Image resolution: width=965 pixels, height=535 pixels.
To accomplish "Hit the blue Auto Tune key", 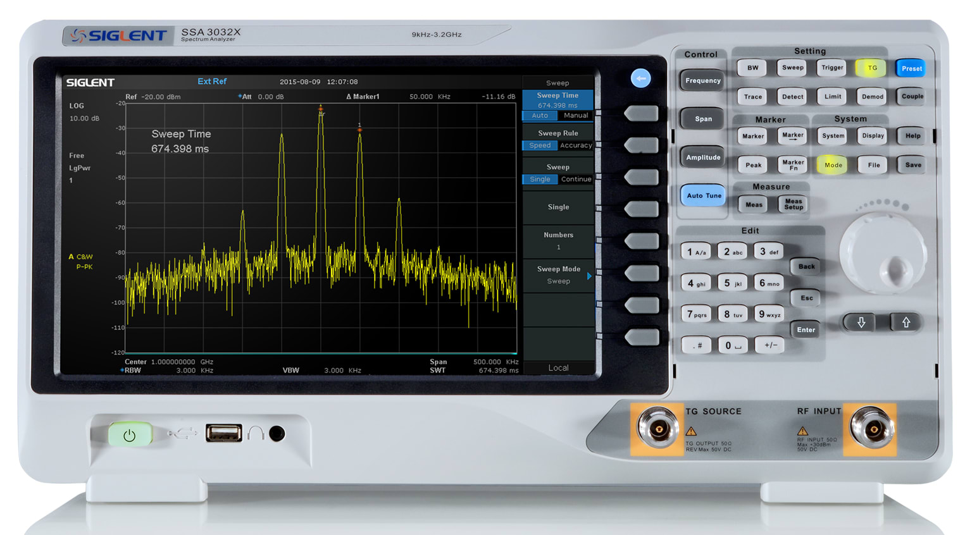I will [x=704, y=196].
